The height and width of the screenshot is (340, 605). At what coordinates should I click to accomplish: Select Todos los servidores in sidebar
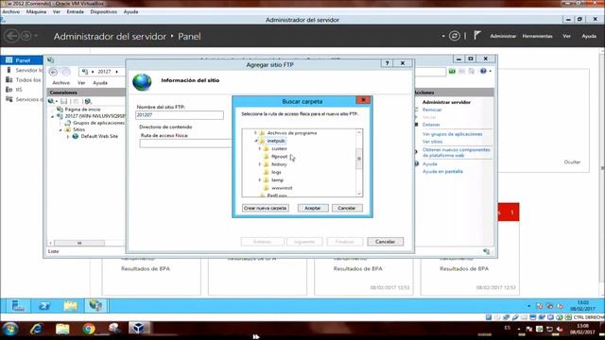[22, 79]
